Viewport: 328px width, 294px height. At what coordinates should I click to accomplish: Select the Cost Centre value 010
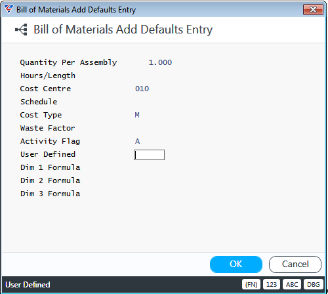[142, 89]
